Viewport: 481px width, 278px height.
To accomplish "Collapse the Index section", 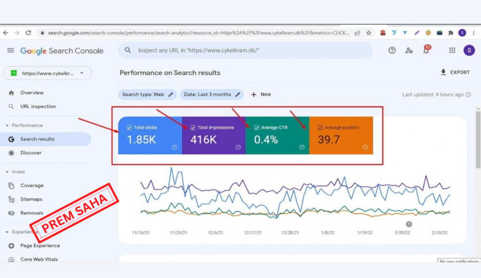I will [x=7, y=172].
